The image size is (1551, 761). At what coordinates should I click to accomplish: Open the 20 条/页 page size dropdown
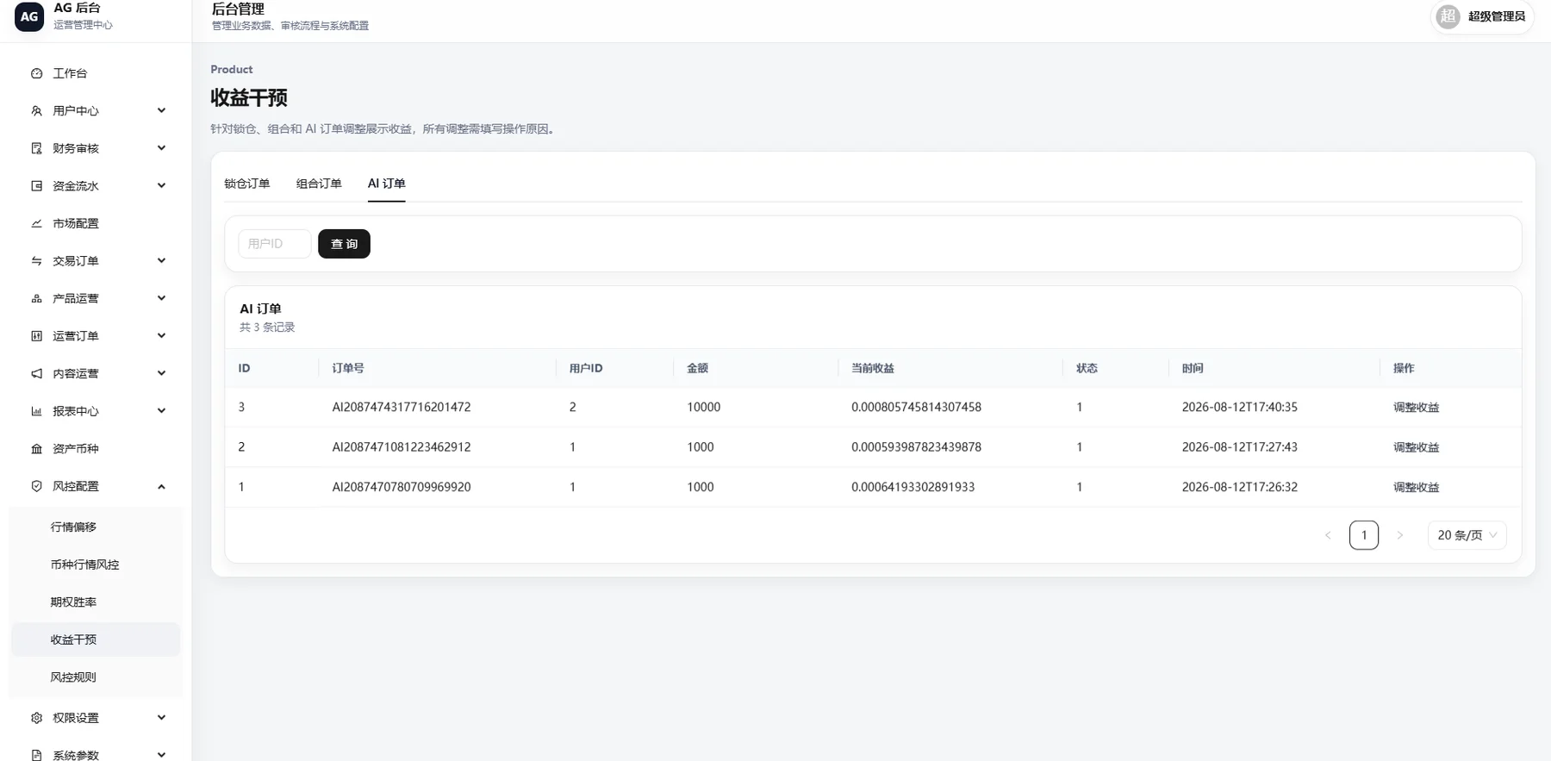(x=1467, y=535)
